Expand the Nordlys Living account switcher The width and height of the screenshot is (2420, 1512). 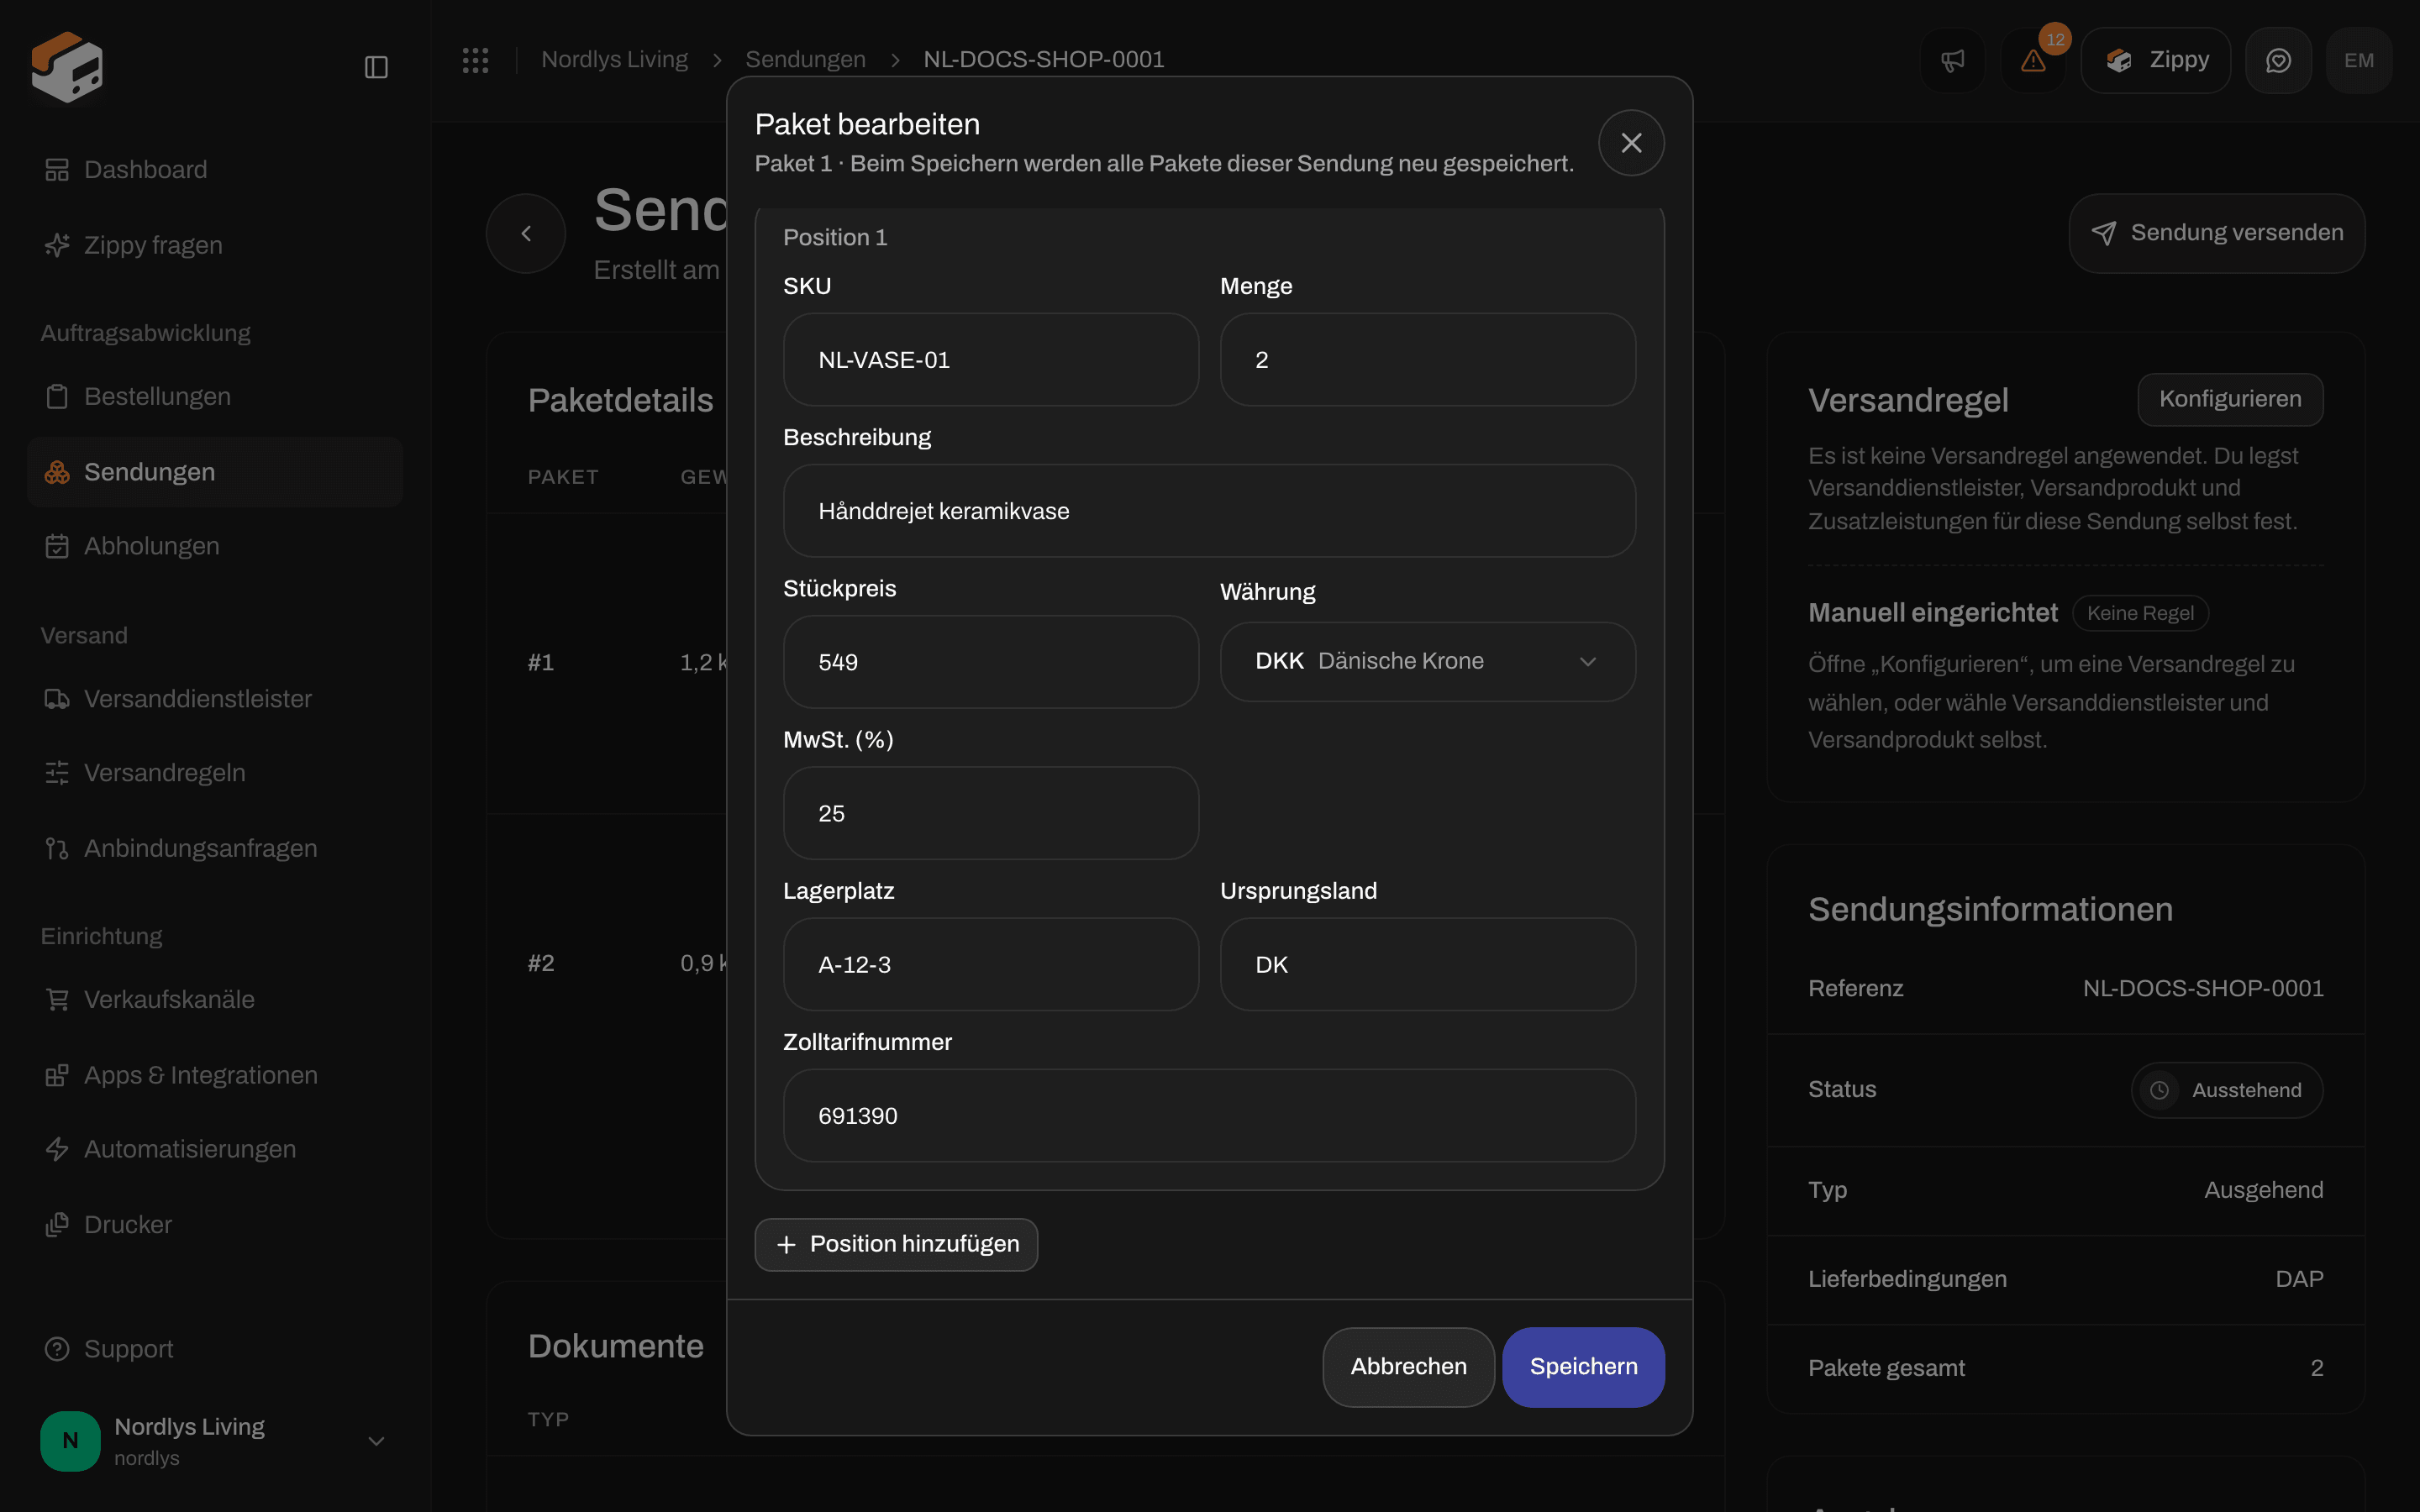215,1441
